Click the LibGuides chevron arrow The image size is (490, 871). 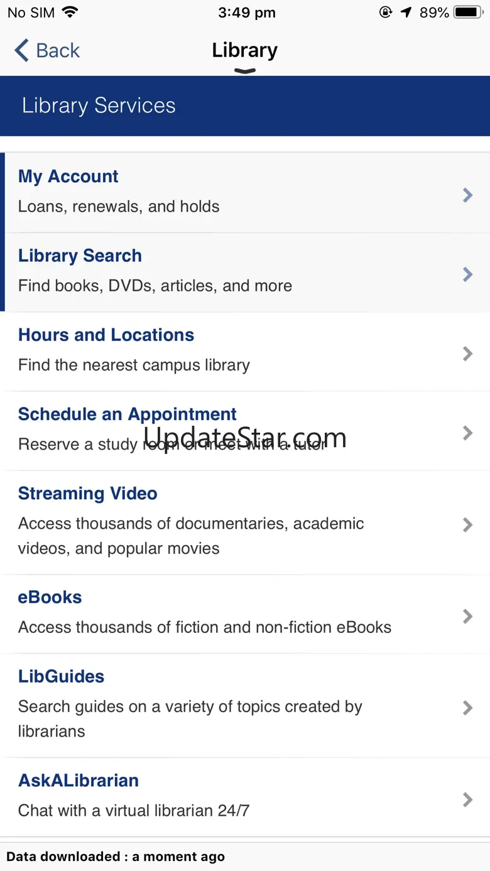pyautogui.click(x=467, y=708)
